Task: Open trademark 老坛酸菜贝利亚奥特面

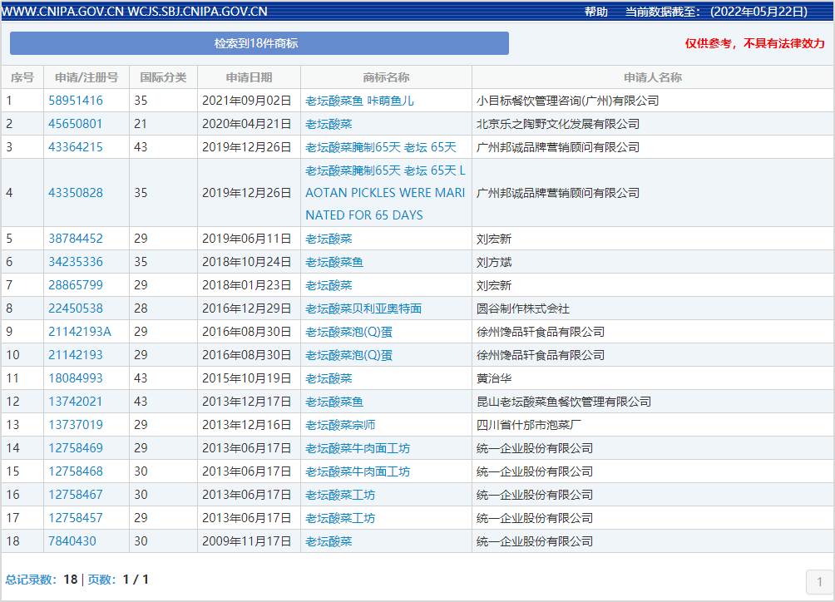Action: coord(363,308)
